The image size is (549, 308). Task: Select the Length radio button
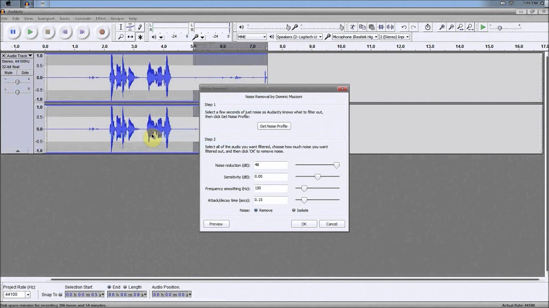point(125,287)
